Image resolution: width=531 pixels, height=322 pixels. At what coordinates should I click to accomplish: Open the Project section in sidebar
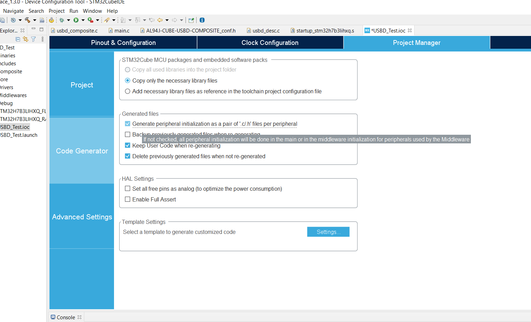(x=82, y=85)
